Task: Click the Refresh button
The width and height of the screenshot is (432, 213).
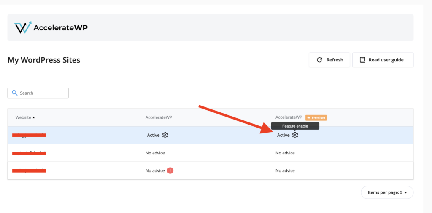Action: (x=329, y=60)
